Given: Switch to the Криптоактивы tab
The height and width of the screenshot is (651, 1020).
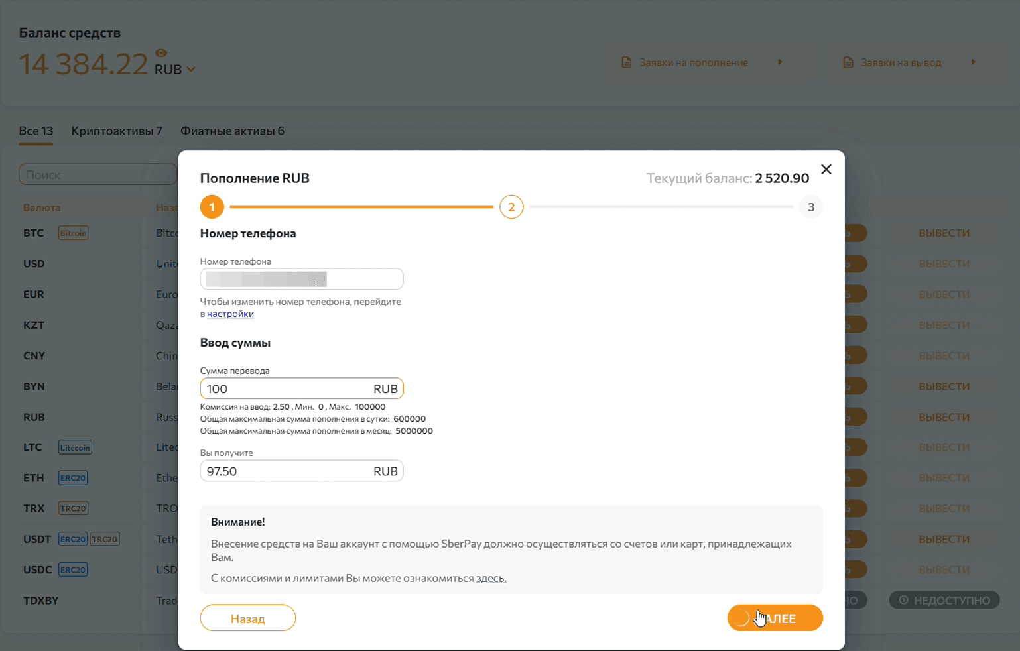Looking at the screenshot, I should (x=117, y=131).
